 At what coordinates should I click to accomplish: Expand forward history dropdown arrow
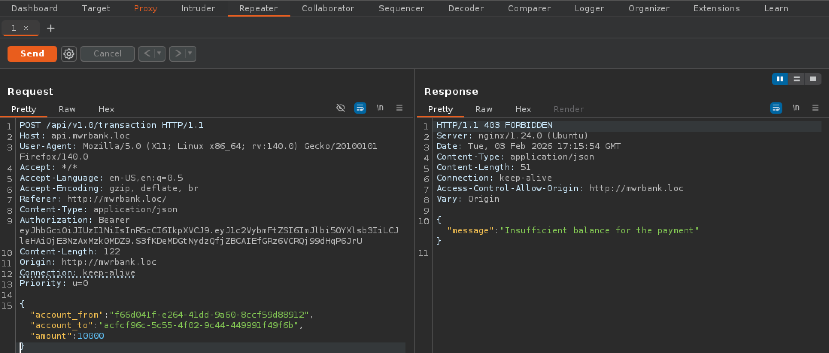[x=190, y=54]
